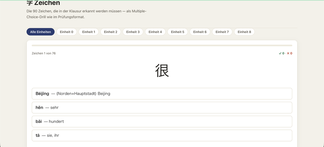This screenshot has width=324, height=147.
Task: Switch to Einheit 8 filter
Action: (244, 32)
